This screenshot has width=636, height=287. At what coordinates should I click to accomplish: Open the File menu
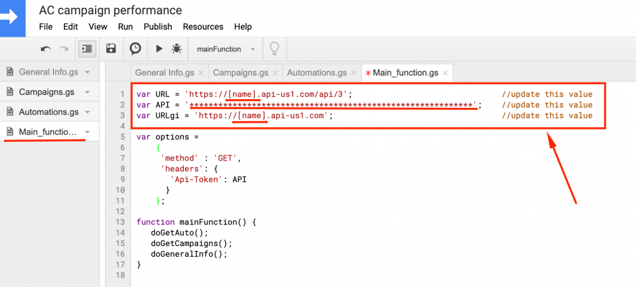(x=46, y=27)
